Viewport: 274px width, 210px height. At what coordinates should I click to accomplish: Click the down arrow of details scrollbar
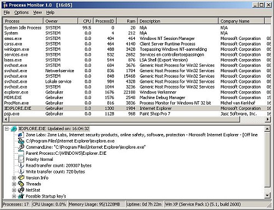[267, 196]
